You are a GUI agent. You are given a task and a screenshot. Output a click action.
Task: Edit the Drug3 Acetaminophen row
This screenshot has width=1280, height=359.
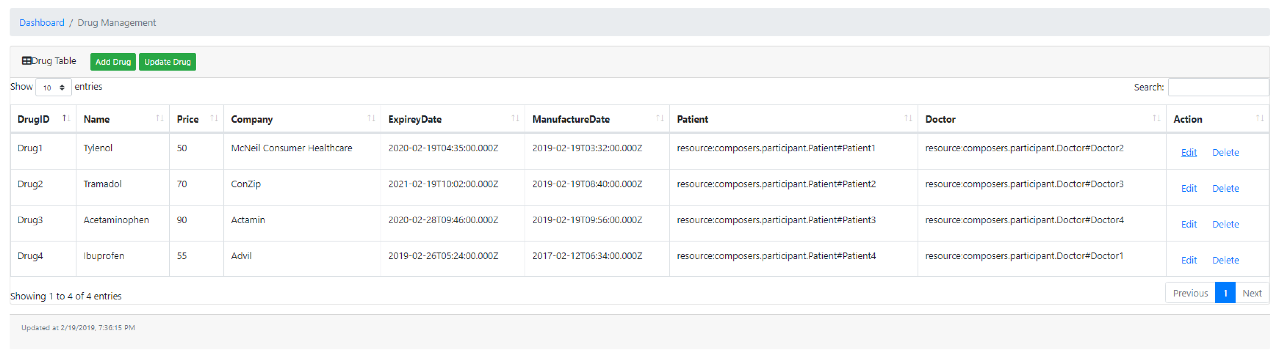click(1188, 225)
